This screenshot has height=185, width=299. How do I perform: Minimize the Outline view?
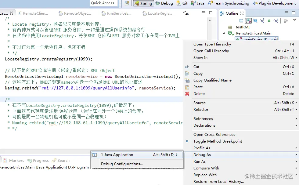[286, 12]
